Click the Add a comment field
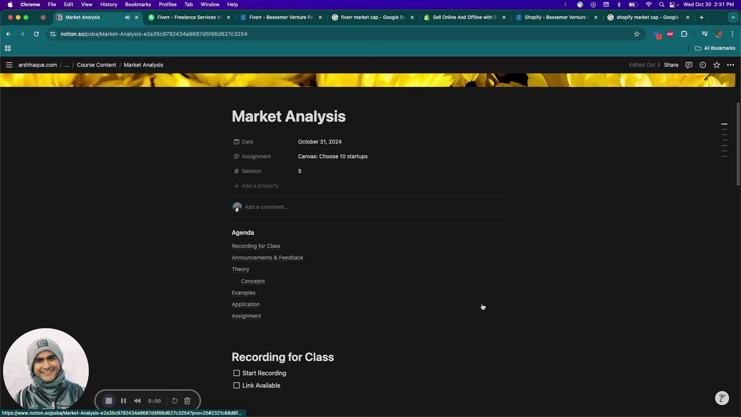 tap(266, 207)
